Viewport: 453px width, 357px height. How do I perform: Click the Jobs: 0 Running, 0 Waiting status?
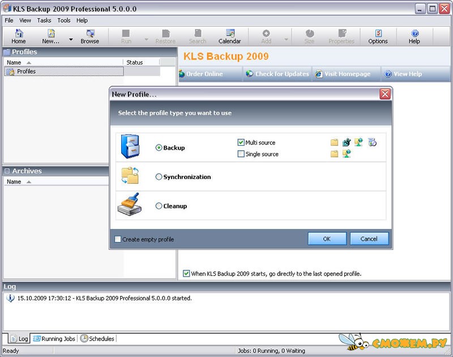point(271,351)
